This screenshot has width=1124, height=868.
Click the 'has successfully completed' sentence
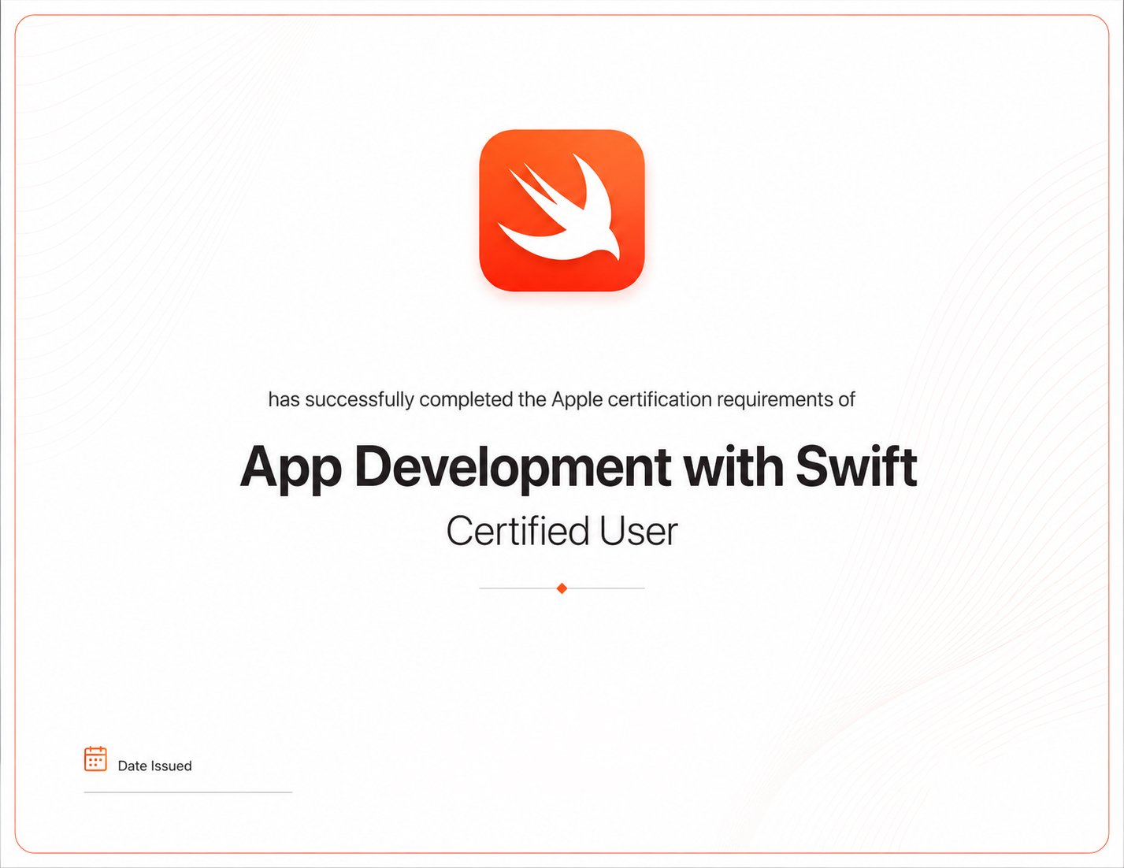click(x=562, y=399)
